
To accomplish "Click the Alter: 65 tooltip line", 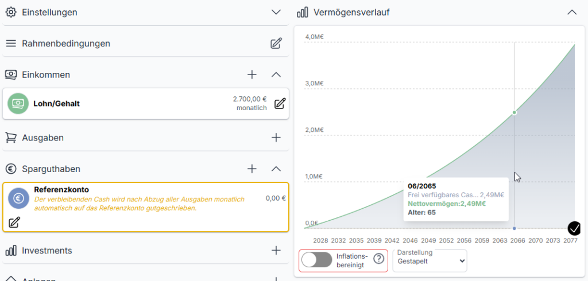I will (x=422, y=212).
